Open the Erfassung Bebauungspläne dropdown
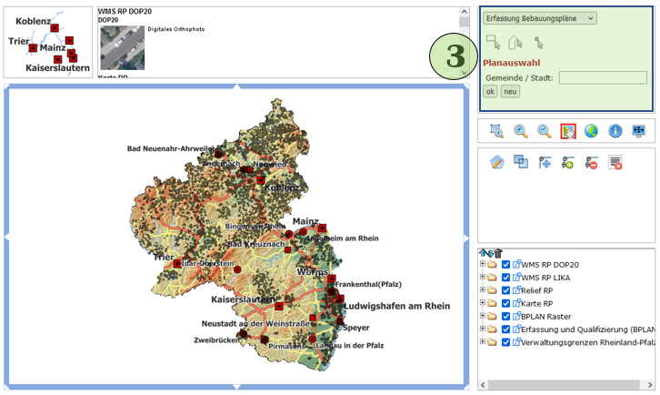 click(539, 18)
